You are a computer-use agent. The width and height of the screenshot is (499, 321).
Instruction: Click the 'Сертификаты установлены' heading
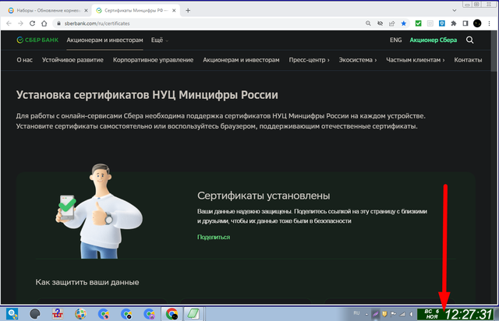pos(264,196)
